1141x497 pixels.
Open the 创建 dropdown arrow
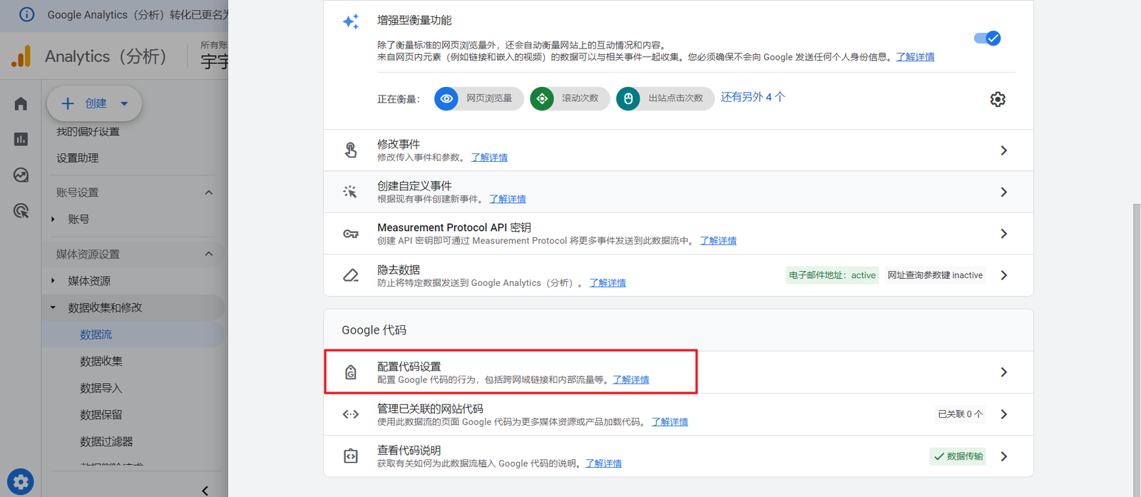click(124, 103)
